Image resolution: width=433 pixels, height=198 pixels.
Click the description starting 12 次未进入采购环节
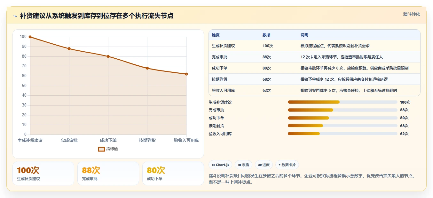pyautogui.click(x=342, y=57)
